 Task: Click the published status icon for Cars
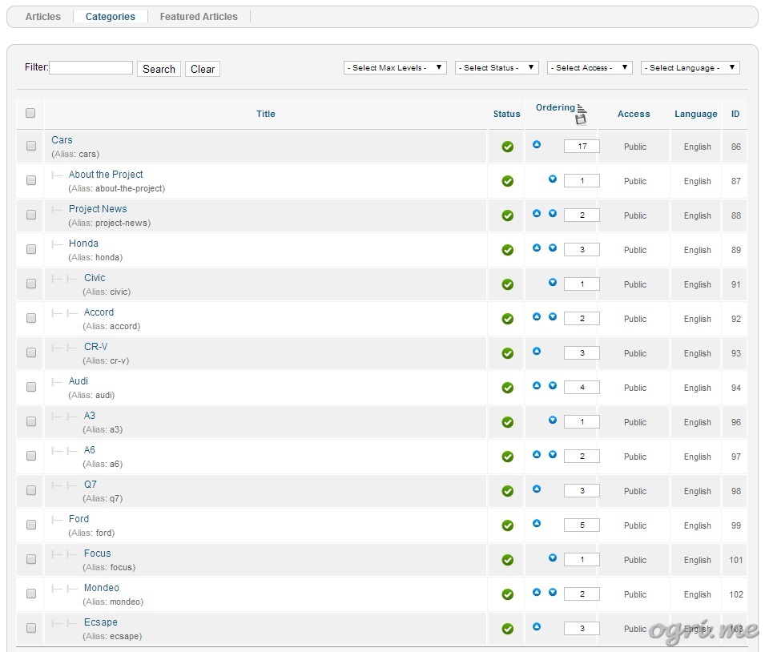507,147
